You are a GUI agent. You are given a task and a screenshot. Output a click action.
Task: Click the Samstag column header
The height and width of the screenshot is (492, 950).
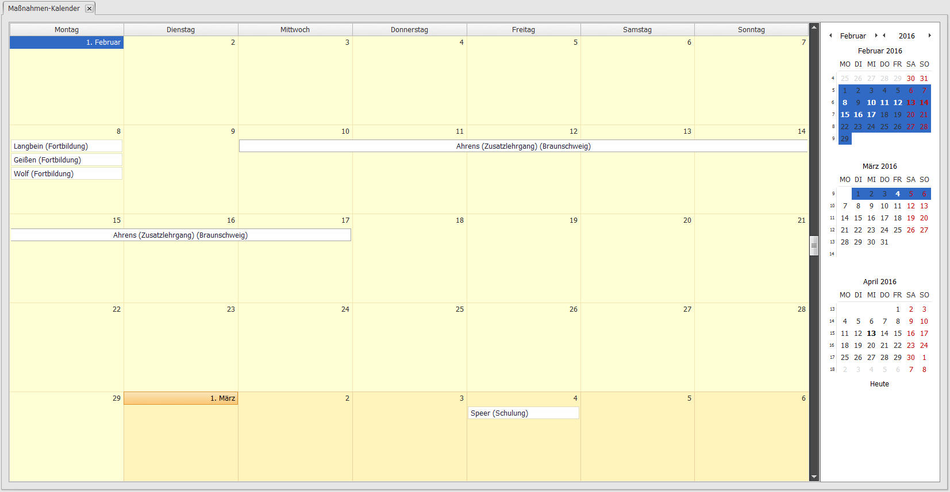[x=637, y=30]
